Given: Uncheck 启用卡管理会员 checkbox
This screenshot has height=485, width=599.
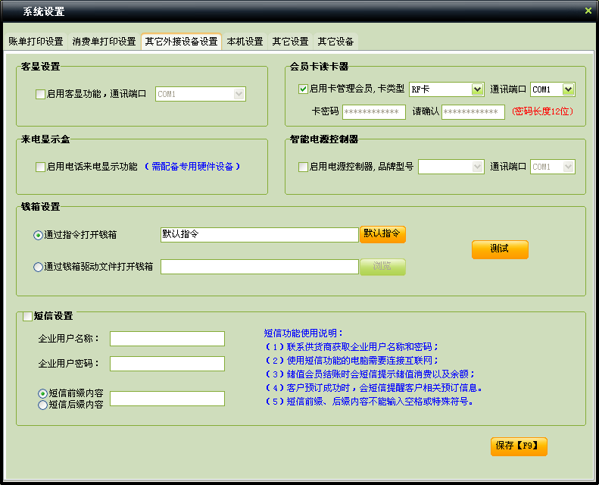Looking at the screenshot, I should (303, 89).
